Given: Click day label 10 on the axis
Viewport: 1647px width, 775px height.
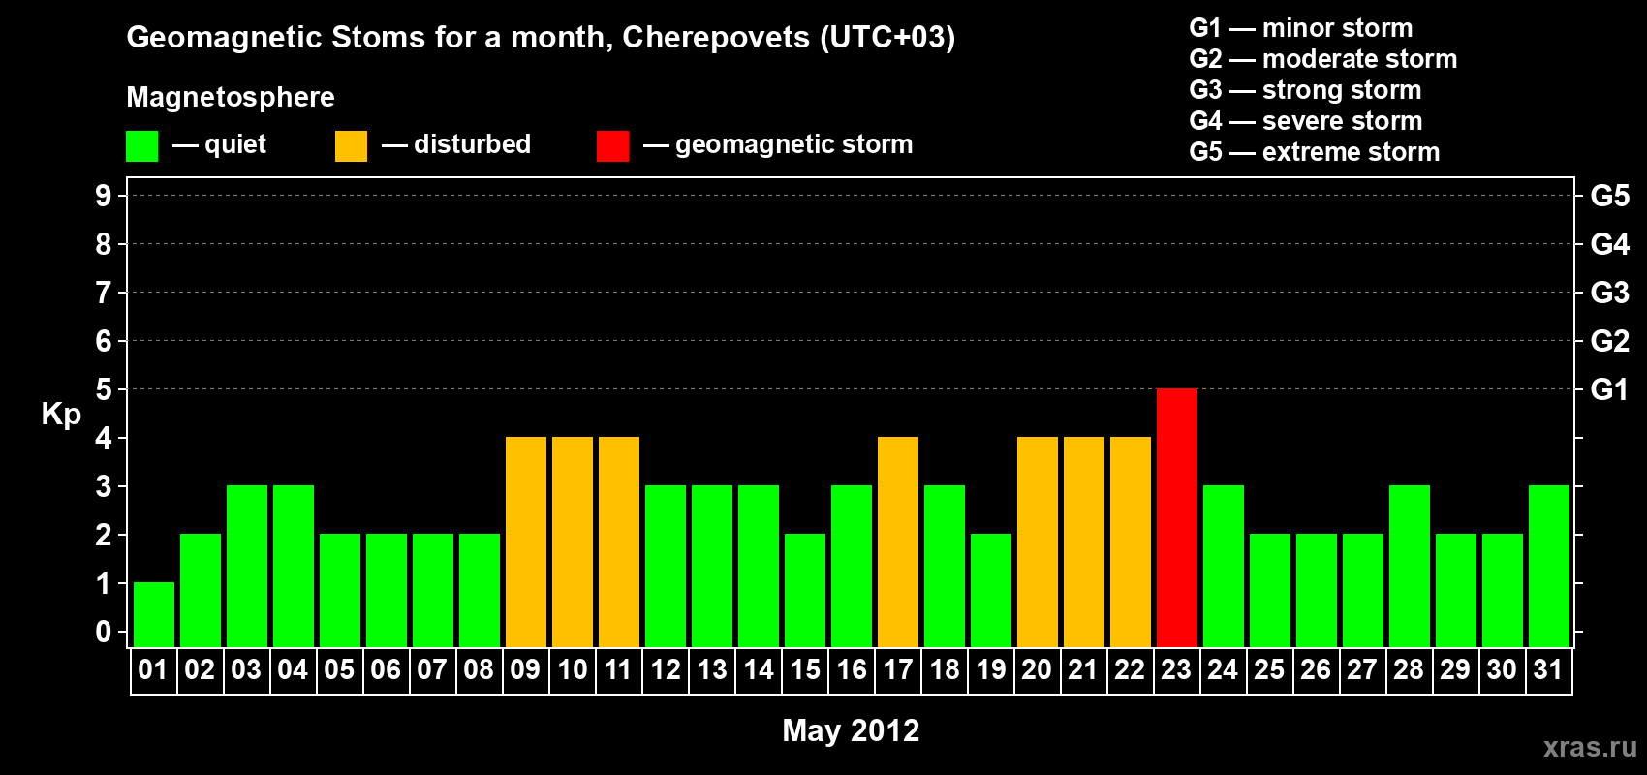Looking at the screenshot, I should point(573,670).
